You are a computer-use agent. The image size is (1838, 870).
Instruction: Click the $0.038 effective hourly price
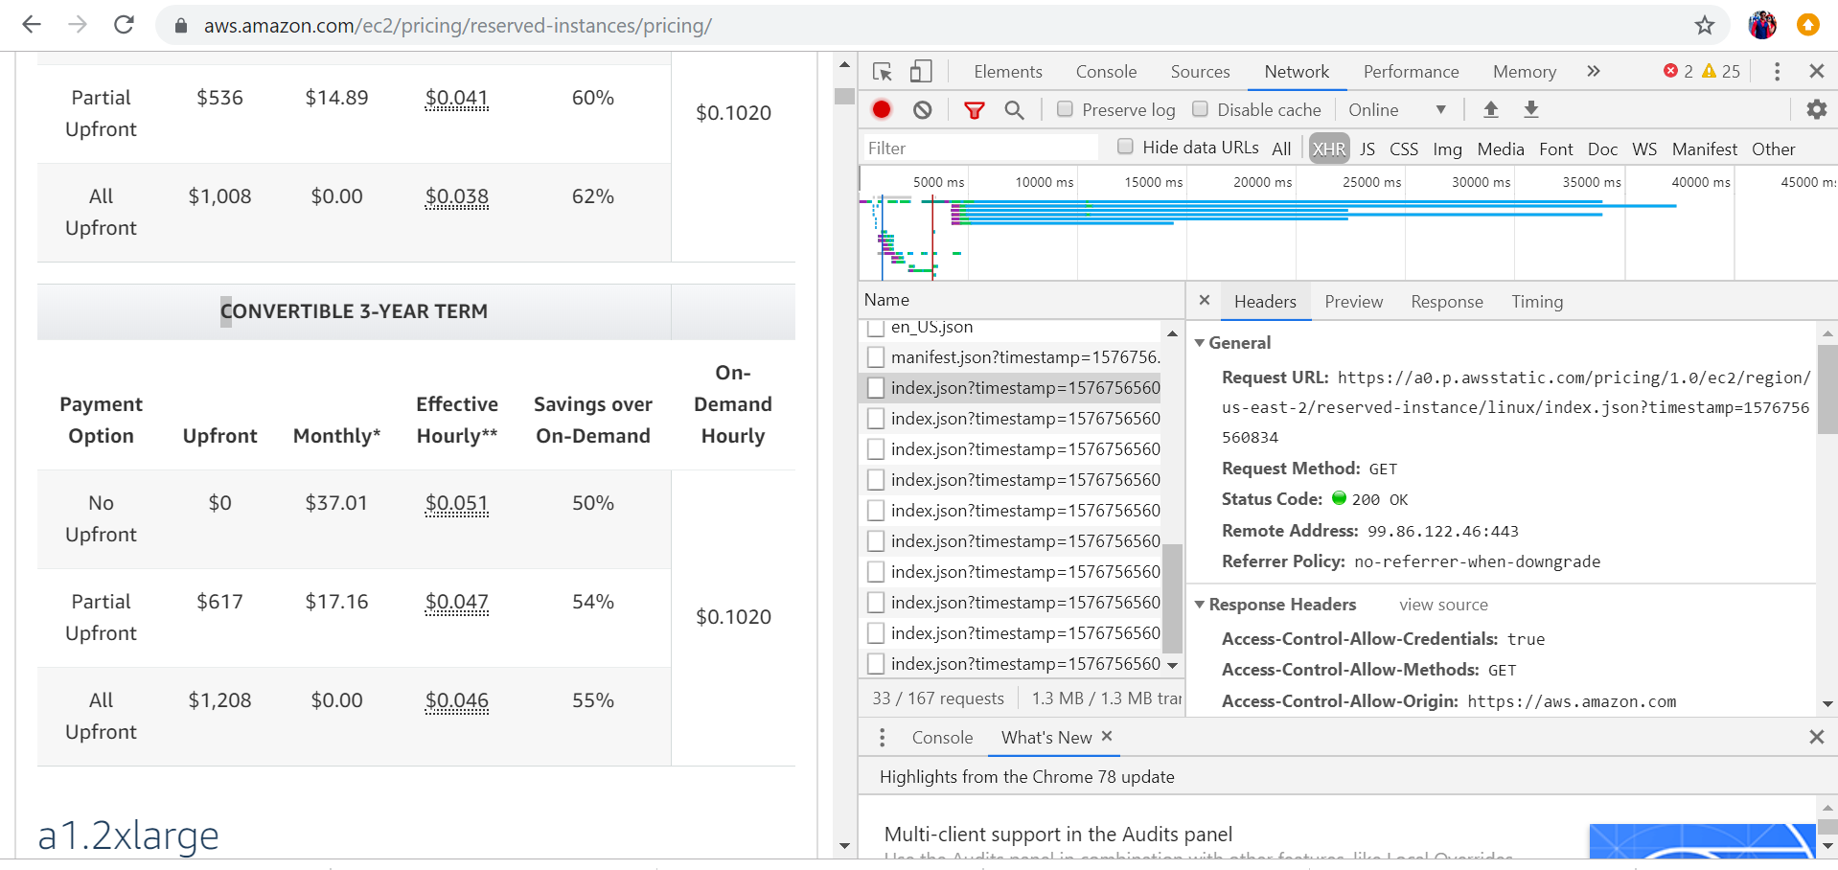click(x=457, y=196)
